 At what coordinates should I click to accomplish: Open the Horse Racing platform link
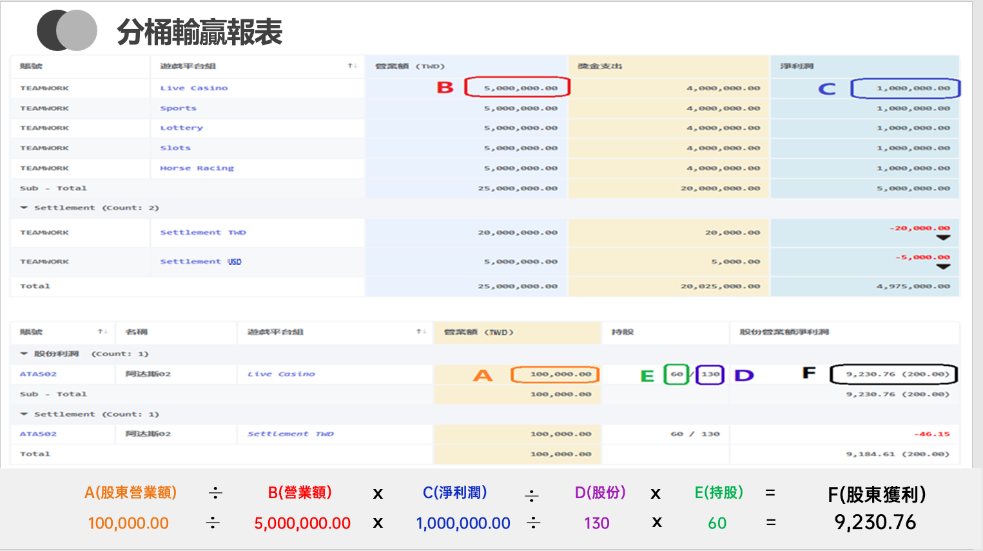(x=197, y=168)
